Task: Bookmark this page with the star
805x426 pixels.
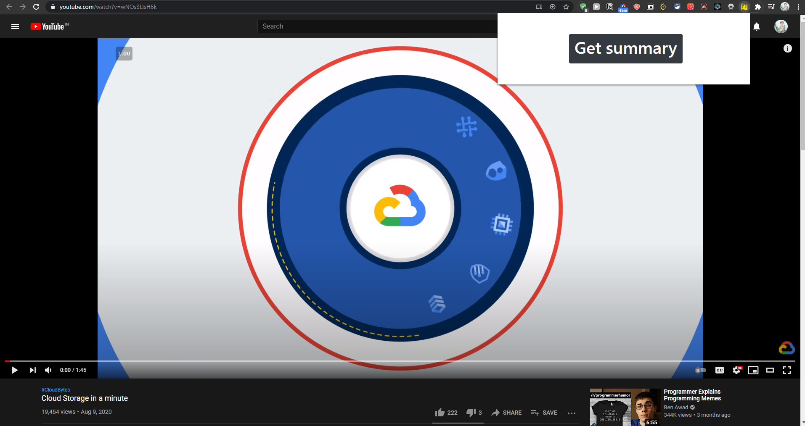Action: pyautogui.click(x=566, y=7)
